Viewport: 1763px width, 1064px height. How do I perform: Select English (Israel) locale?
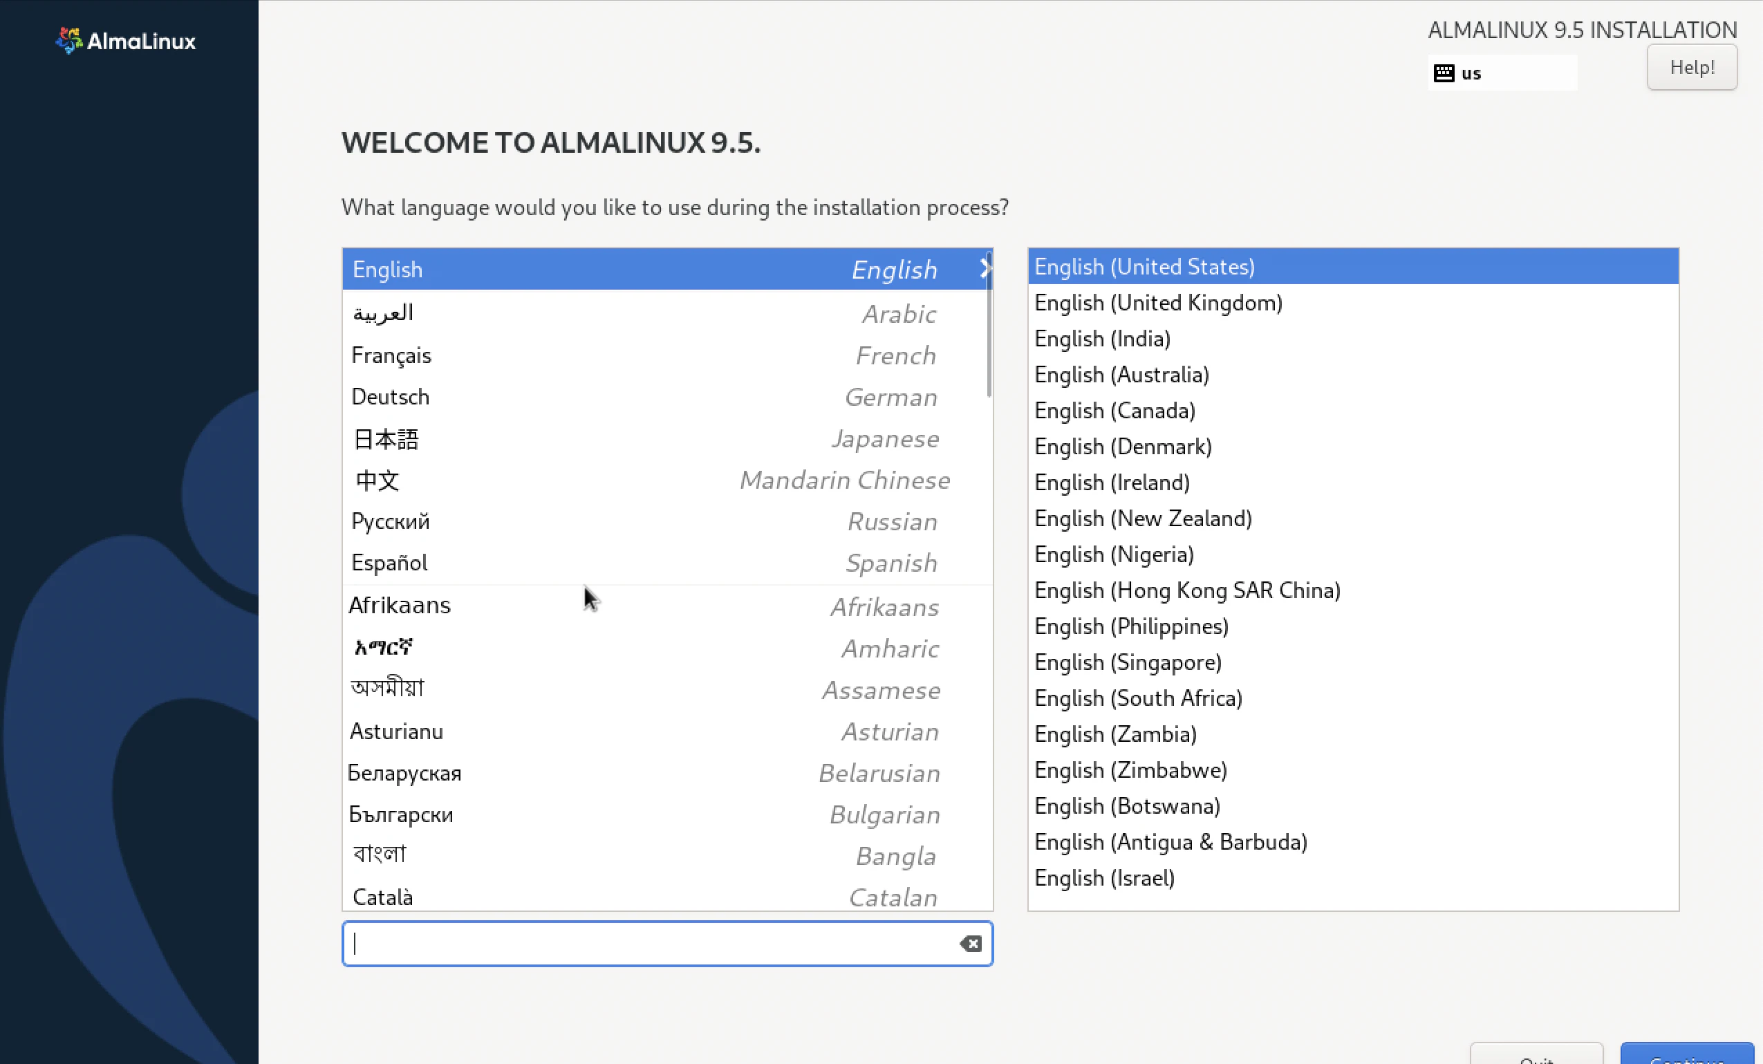[x=1353, y=877]
